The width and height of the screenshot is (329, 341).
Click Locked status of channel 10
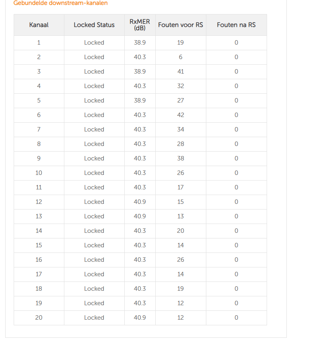(94, 173)
